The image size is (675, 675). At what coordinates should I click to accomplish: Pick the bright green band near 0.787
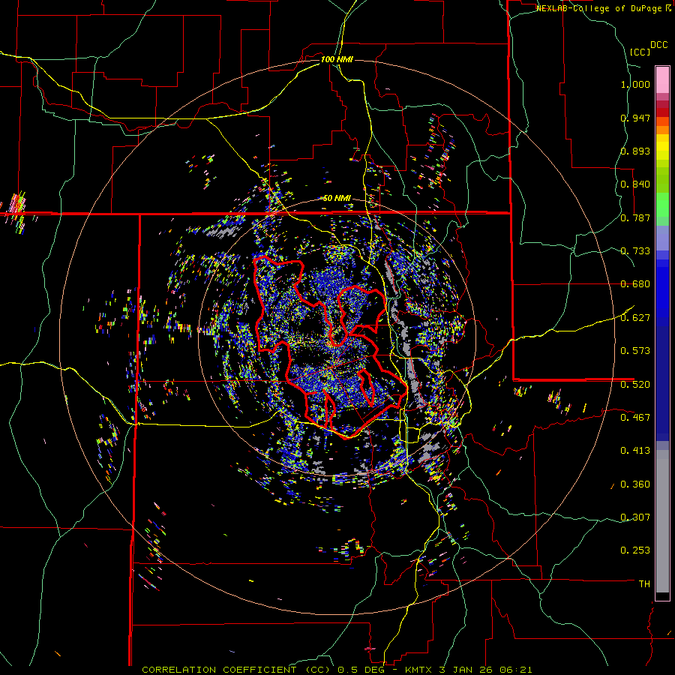point(662,205)
